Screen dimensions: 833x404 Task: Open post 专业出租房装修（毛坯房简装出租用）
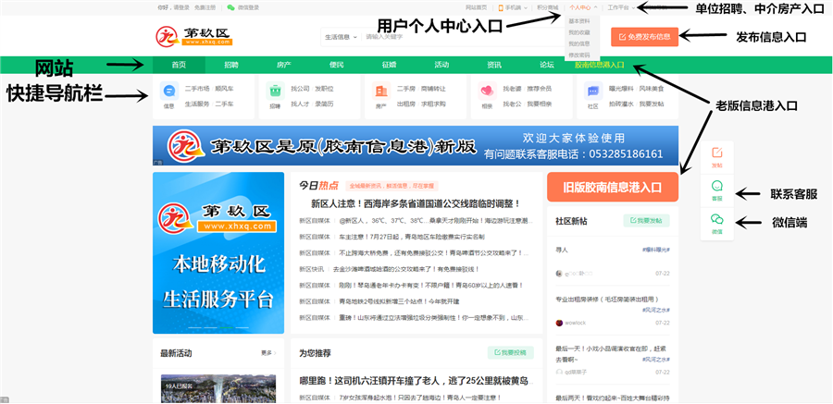click(x=607, y=299)
